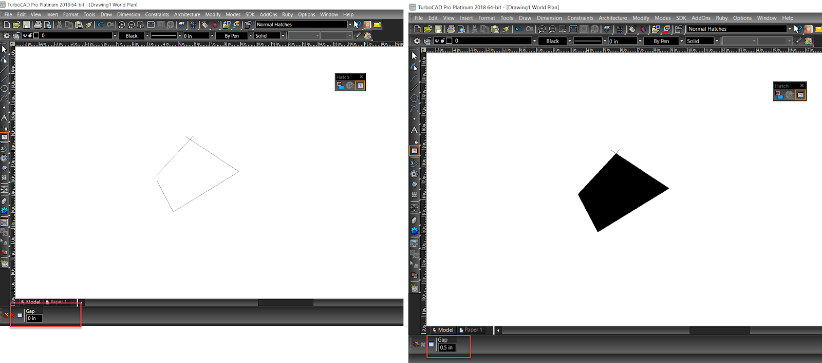This screenshot has width=822, height=363.
Task: Open the Modify menu in the left window
Action: 213,14
